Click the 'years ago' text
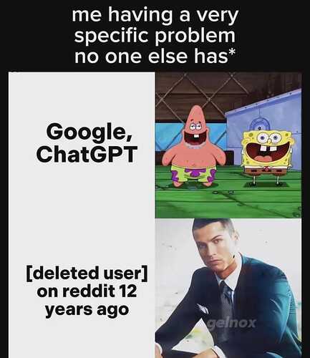The image size is (310, 358). (87, 310)
